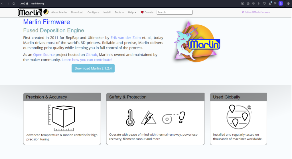Screen dimensions: 292x159
Task: Open the ad blocker shield icon
Action: 254,3
